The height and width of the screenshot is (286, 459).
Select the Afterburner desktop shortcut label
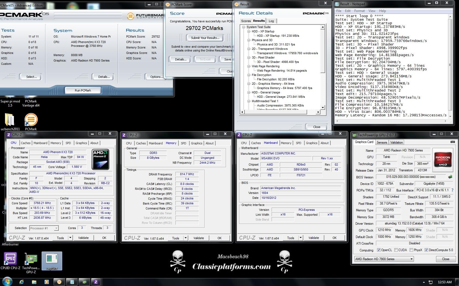pos(10,244)
